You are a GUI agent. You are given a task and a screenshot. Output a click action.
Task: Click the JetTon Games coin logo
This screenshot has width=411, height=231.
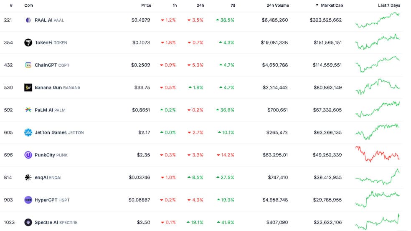click(28, 132)
